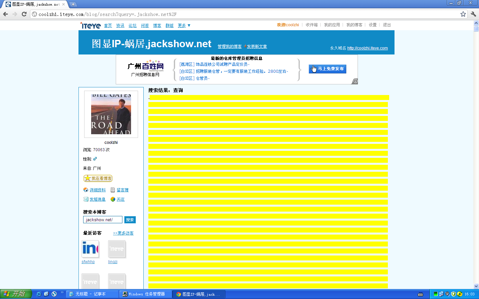This screenshot has width=479, height=299.
Task: Click the Windows 开始 Start button
Action: pyautogui.click(x=16, y=294)
